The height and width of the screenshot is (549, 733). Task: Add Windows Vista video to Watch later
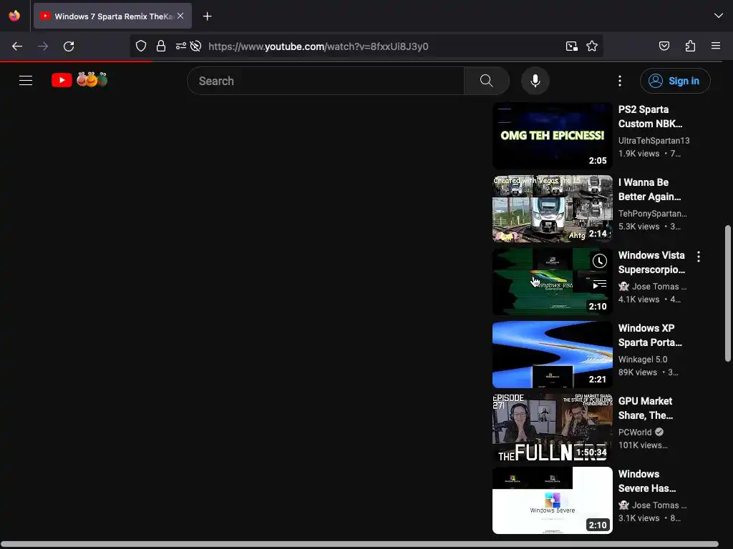pos(599,261)
